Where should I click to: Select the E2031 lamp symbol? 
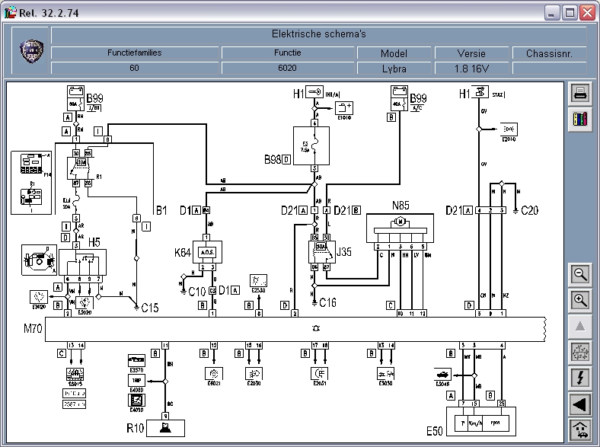pyautogui.click(x=320, y=374)
